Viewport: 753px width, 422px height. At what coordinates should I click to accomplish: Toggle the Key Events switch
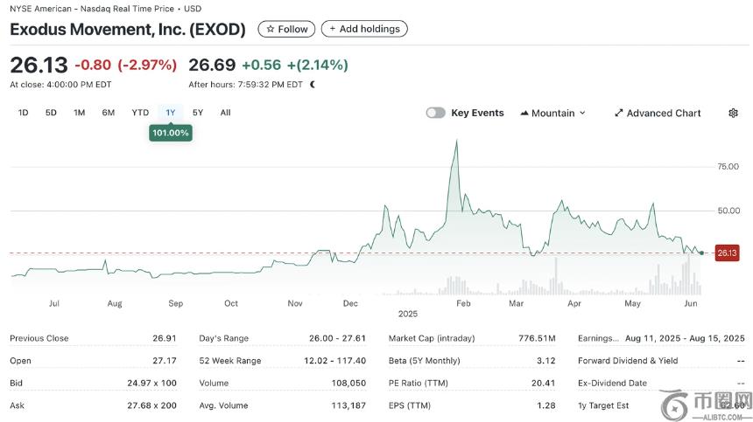[x=435, y=113]
